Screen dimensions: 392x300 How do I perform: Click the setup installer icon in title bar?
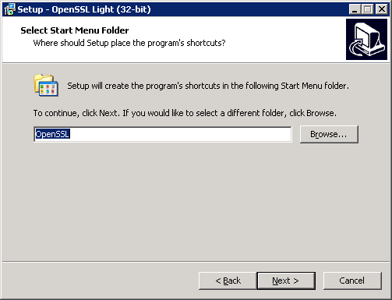coord(9,9)
